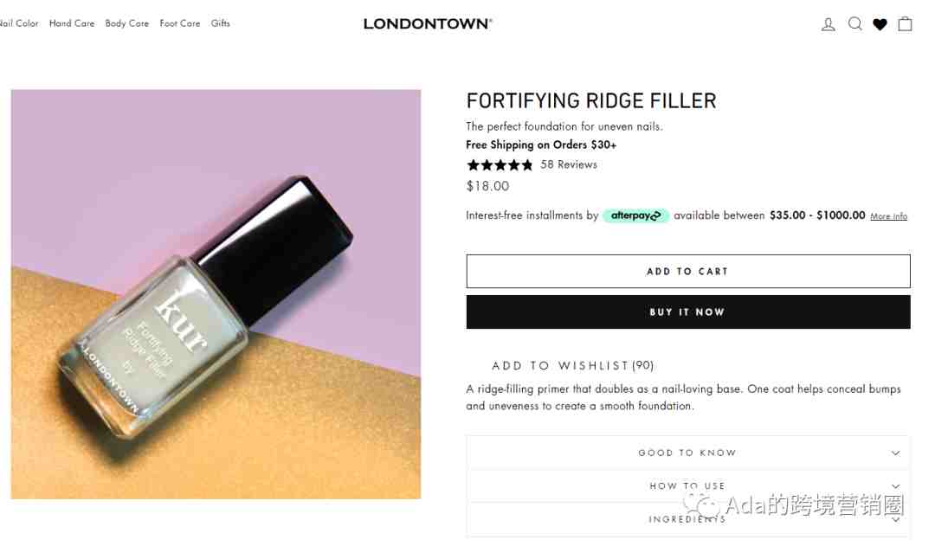The image size is (935, 546).
Task: Click the Afterpay logo badge
Action: 635,215
